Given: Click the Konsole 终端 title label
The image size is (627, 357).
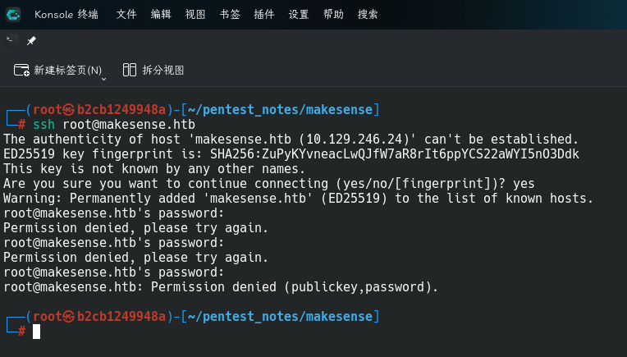Looking at the screenshot, I should point(66,15).
